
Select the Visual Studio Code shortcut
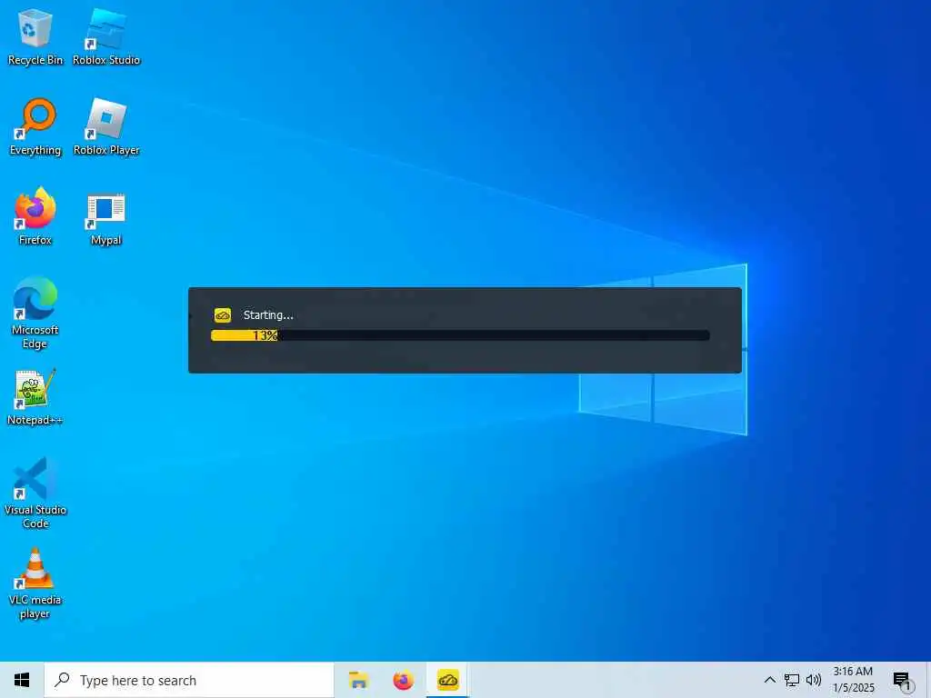[x=35, y=493]
